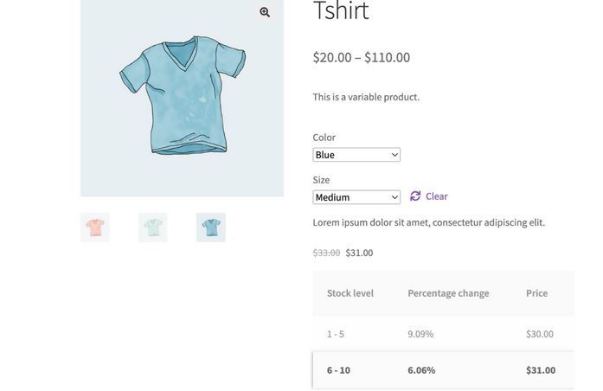Open the Size dropdown showing Medium
603x391 pixels.
click(356, 197)
